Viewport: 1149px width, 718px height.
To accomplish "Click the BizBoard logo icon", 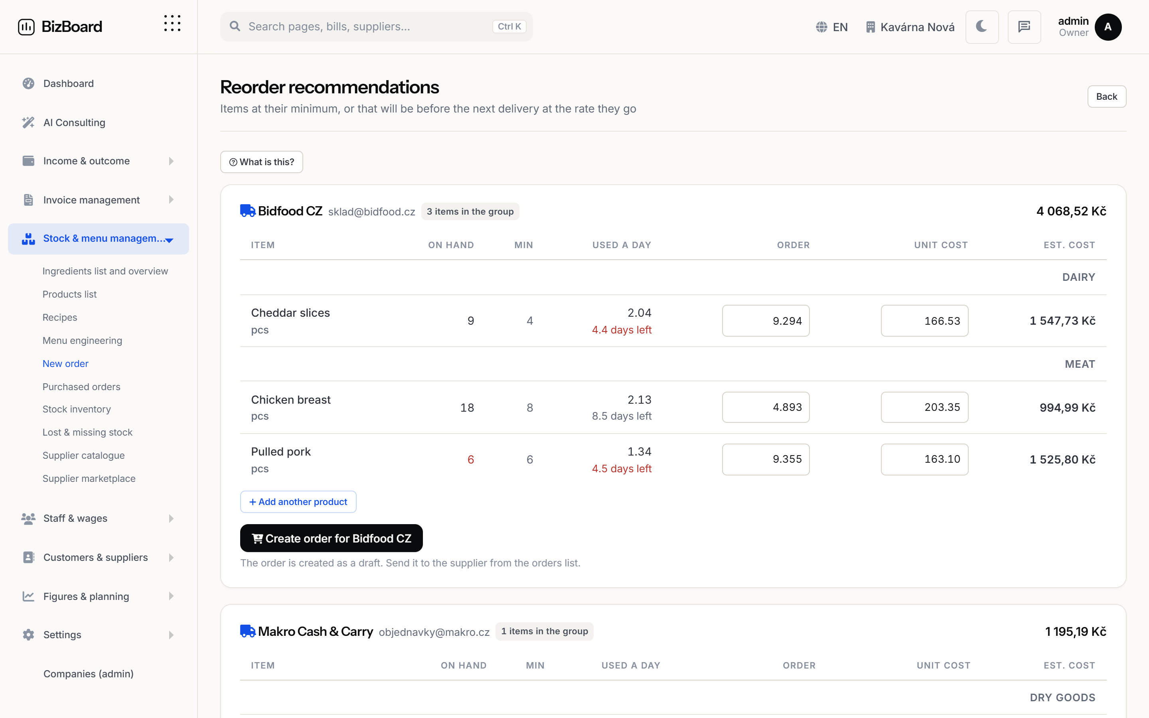I will coord(26,27).
